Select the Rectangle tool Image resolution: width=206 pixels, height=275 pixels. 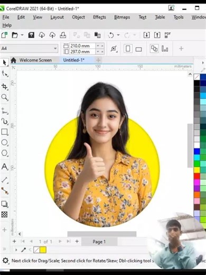coord(4,132)
